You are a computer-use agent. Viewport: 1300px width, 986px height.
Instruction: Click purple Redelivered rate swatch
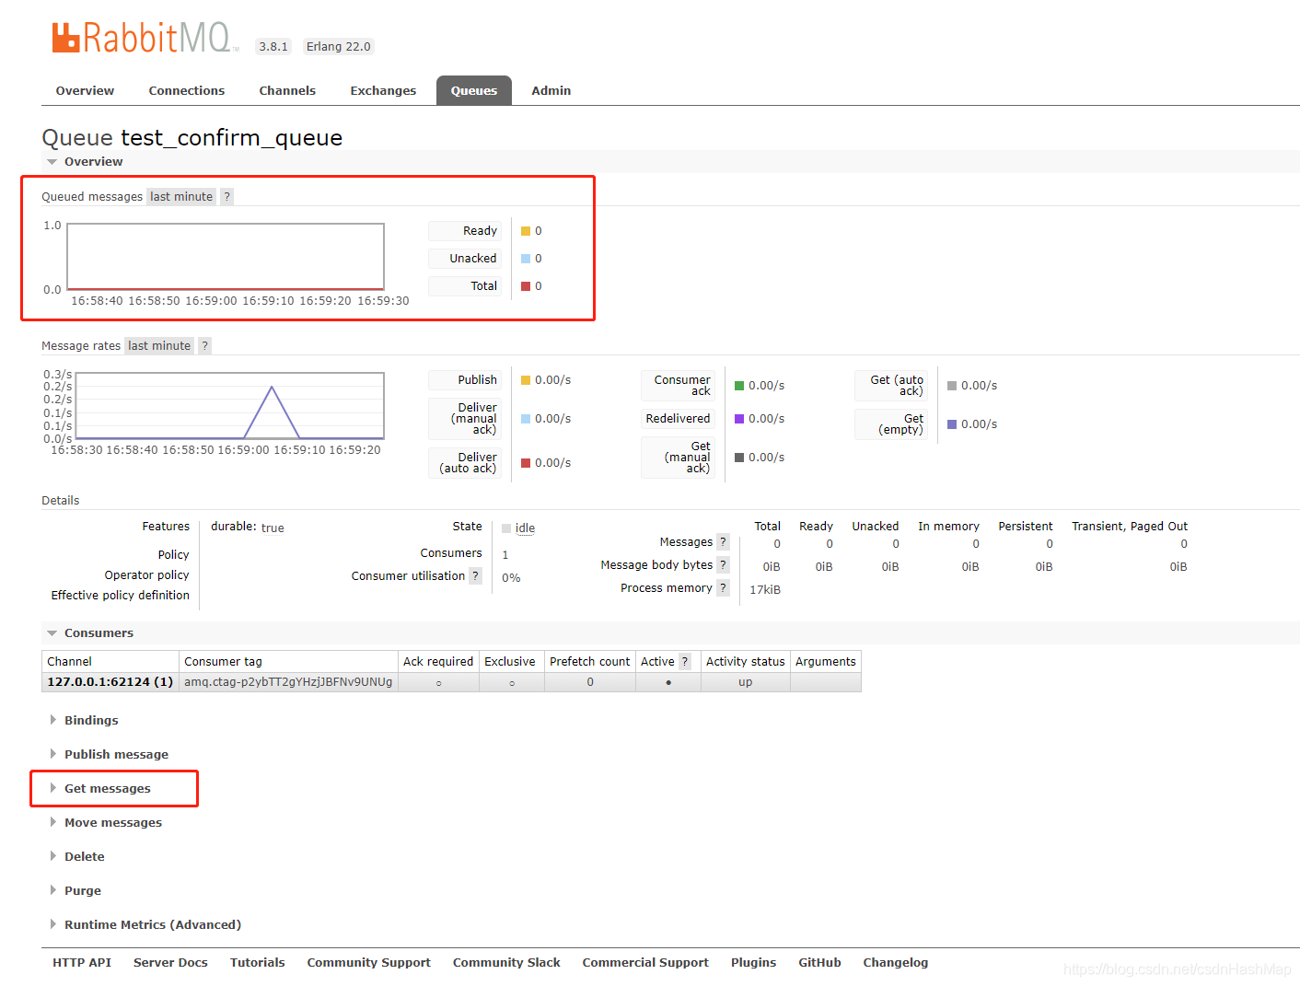pyautogui.click(x=739, y=419)
